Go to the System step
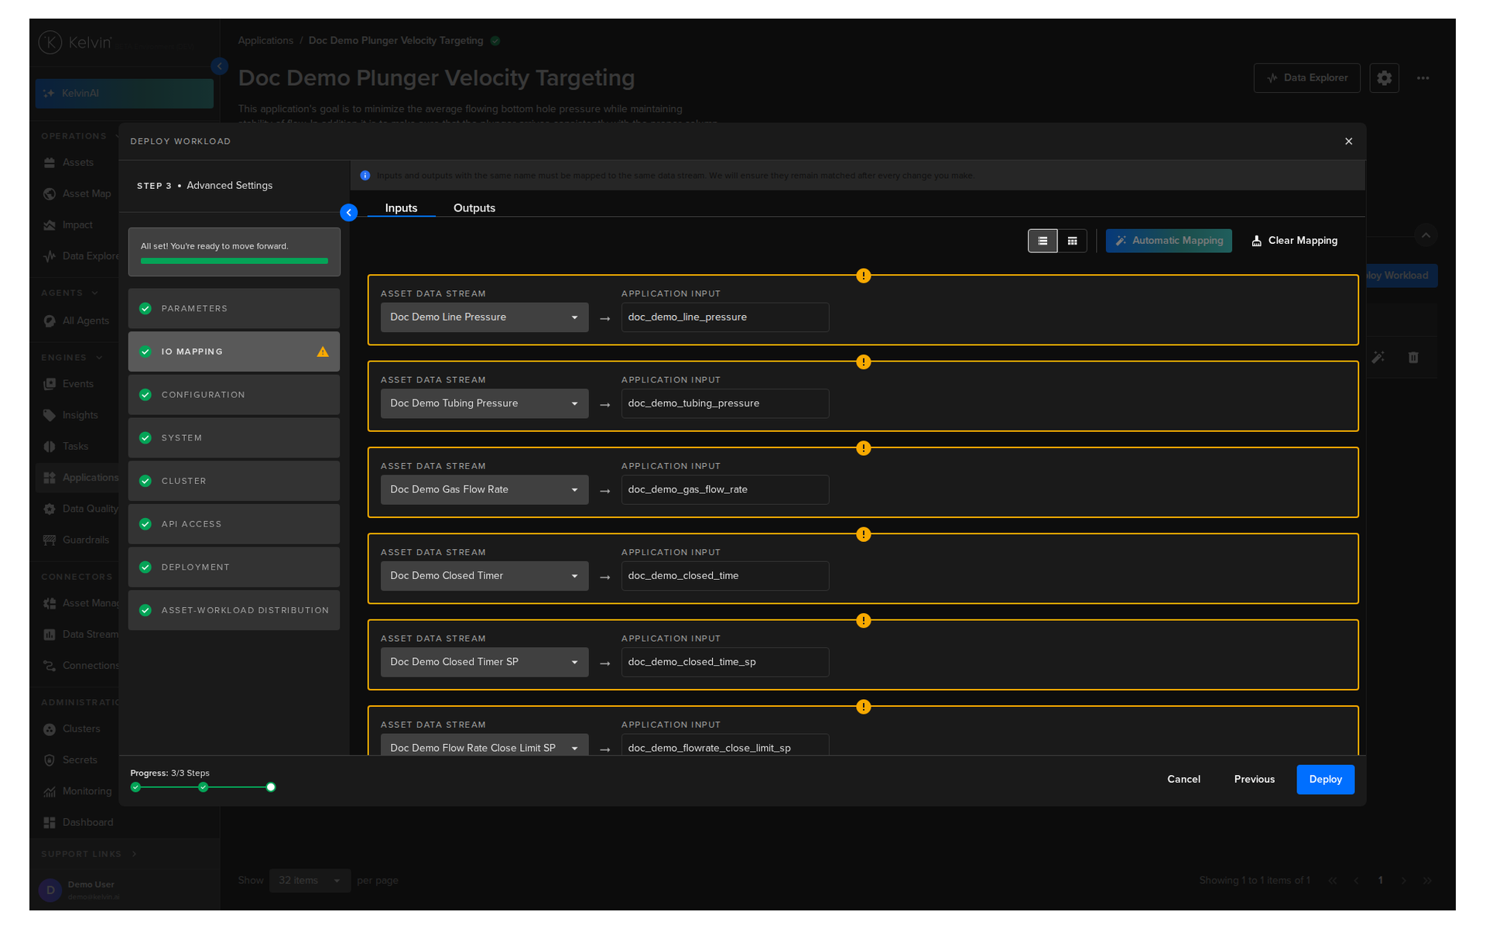This screenshot has width=1486, height=929. pos(234,437)
